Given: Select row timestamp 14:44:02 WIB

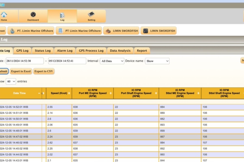Looking at the screenshot, I should [14, 155].
